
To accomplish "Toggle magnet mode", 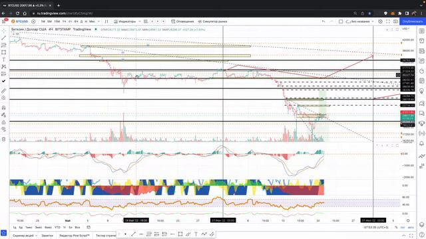I will (4, 108).
